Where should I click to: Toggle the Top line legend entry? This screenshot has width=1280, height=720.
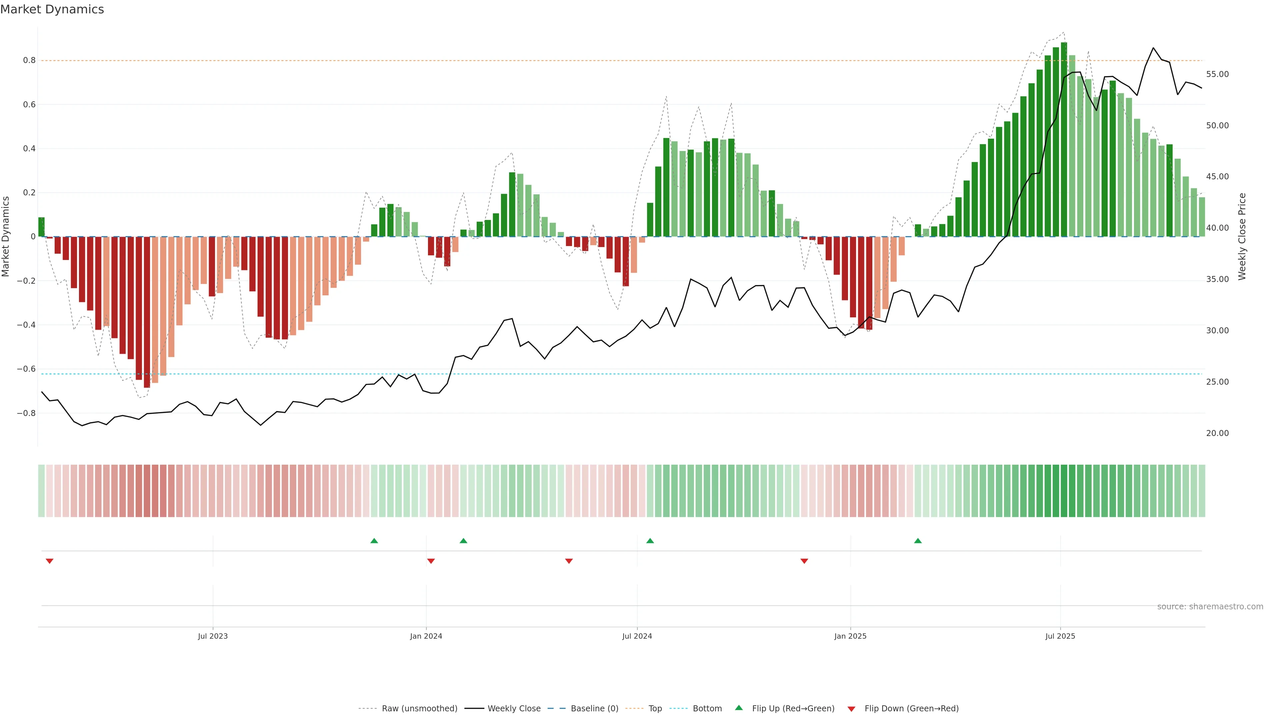[655, 709]
